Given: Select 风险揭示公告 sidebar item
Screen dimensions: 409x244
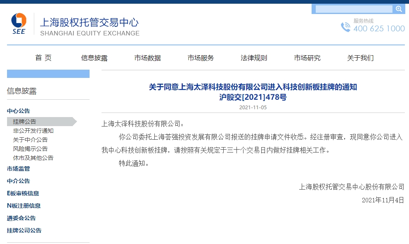Looking at the screenshot, I should 30,149.
